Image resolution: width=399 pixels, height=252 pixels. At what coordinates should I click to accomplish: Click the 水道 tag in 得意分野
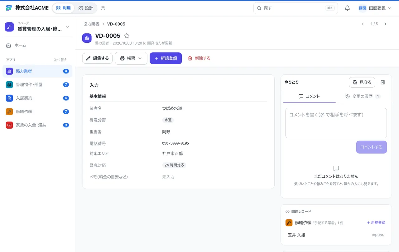[168, 120]
